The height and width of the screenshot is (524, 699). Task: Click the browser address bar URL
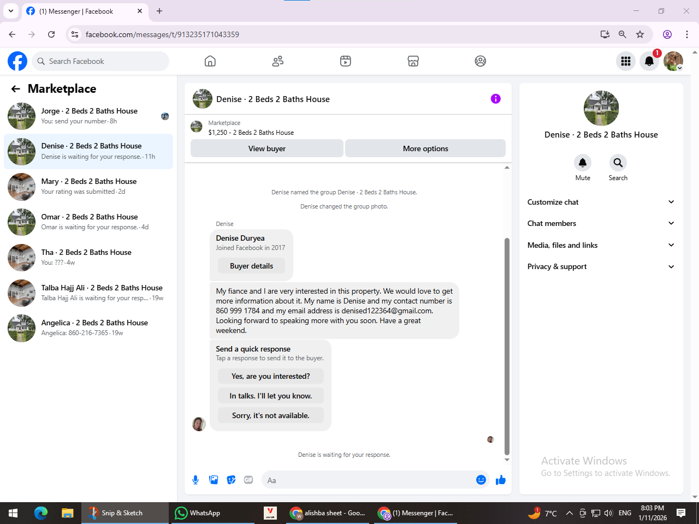(x=162, y=34)
